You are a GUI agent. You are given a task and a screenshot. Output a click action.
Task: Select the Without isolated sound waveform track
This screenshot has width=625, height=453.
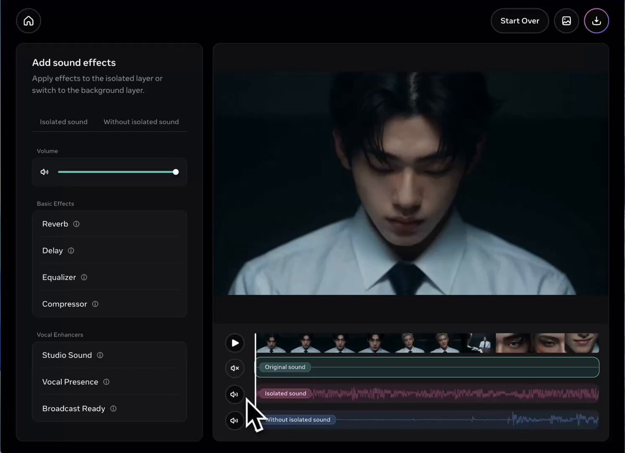[x=427, y=420]
